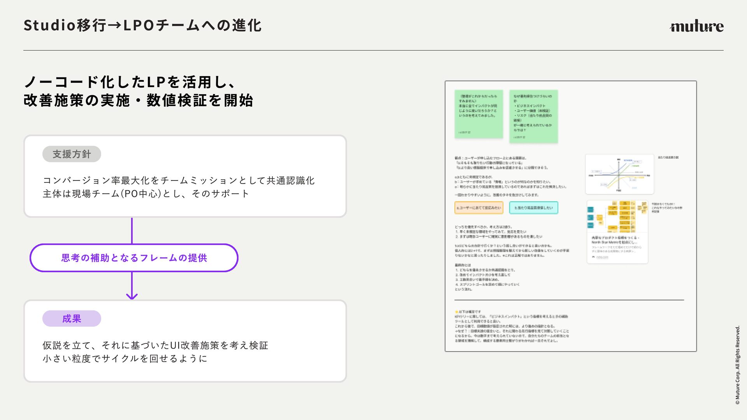Click the コンバージョン率最大化 text line
747x420 pixels.
coord(179,180)
